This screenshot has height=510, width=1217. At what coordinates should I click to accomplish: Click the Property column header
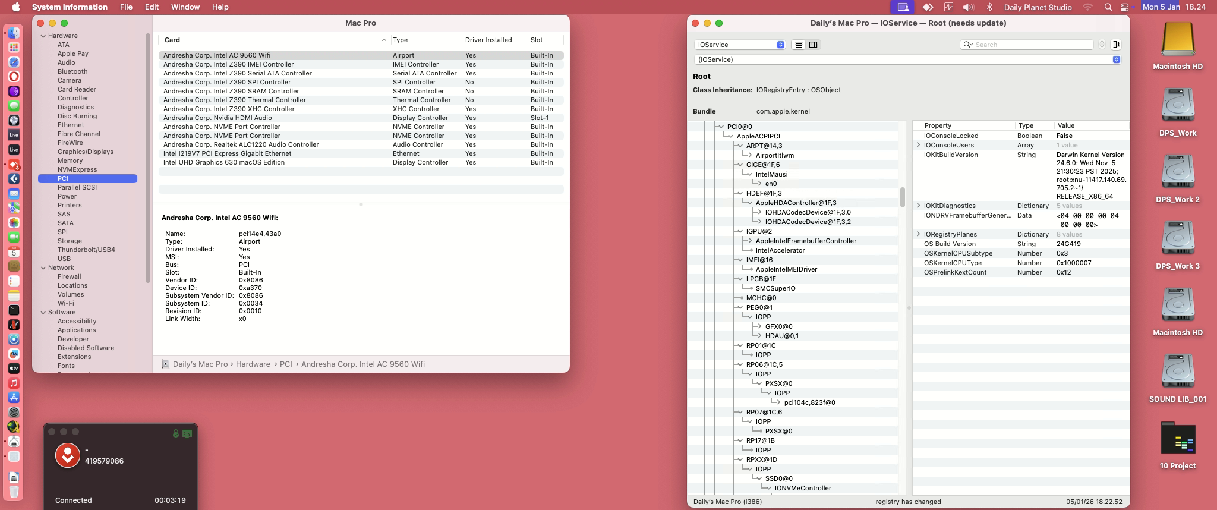(964, 125)
